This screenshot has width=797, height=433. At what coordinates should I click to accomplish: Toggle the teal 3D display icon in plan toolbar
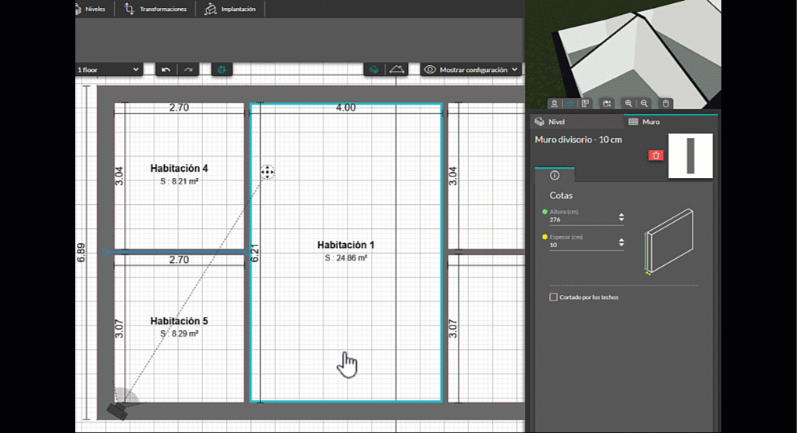(x=374, y=70)
